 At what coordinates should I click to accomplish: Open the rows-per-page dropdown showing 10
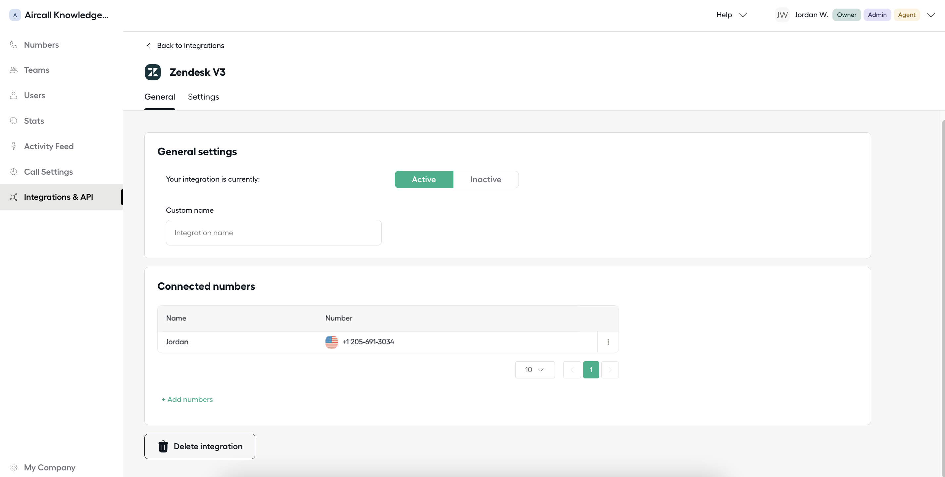pyautogui.click(x=534, y=369)
